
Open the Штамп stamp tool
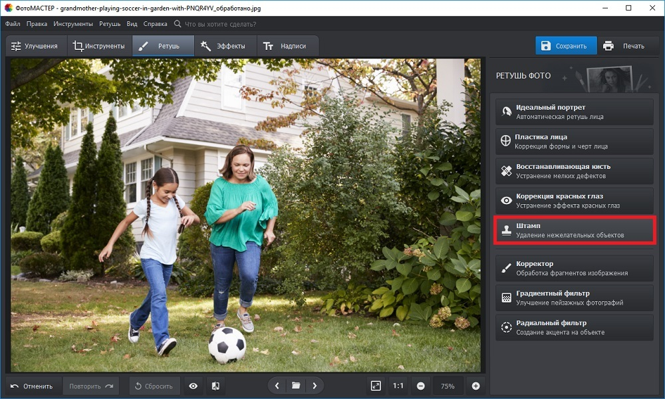tap(575, 230)
